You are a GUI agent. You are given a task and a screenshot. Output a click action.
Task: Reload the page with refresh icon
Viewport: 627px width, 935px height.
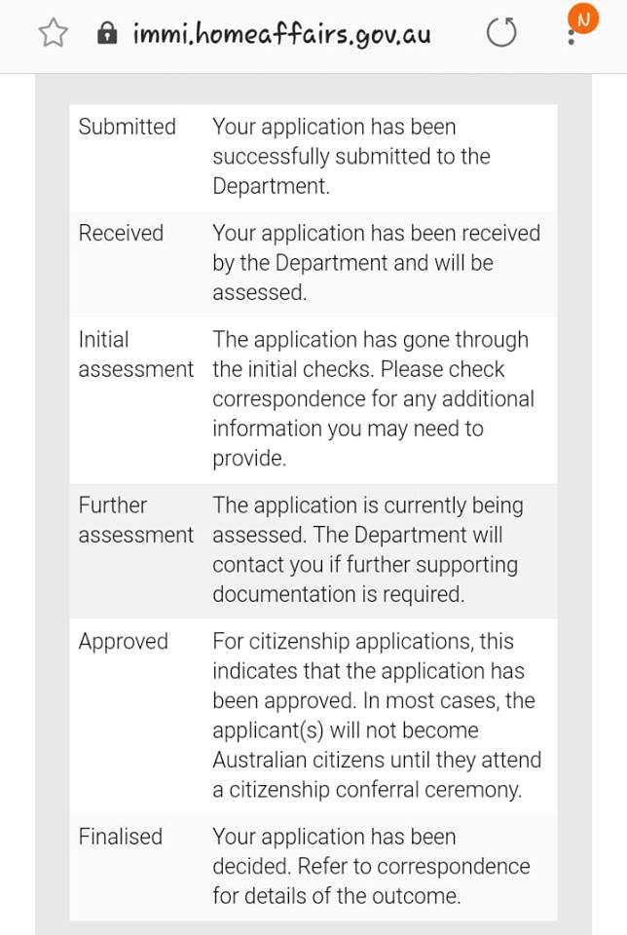(501, 33)
